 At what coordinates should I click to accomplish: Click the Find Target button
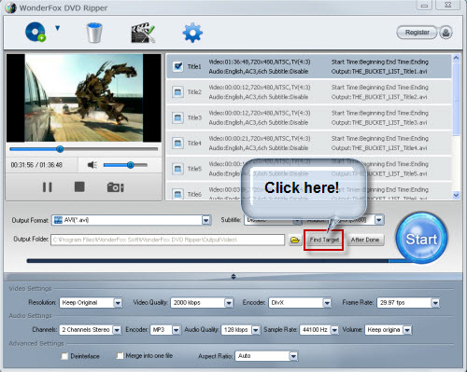(324, 240)
